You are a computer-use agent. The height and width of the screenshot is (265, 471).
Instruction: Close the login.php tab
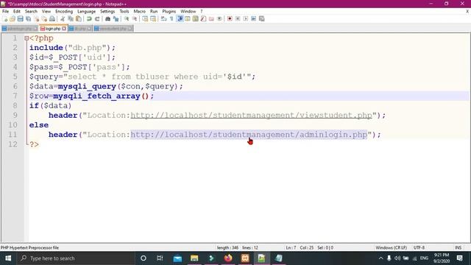(x=64, y=29)
